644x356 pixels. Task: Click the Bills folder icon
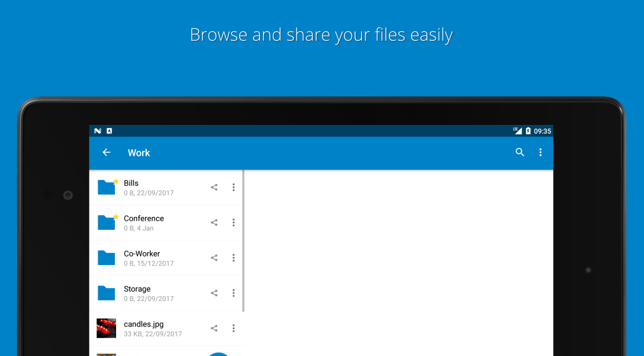[106, 187]
